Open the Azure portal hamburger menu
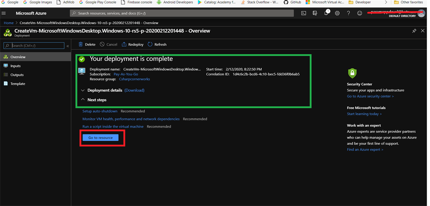This screenshot has width=430, height=206. (x=3, y=13)
